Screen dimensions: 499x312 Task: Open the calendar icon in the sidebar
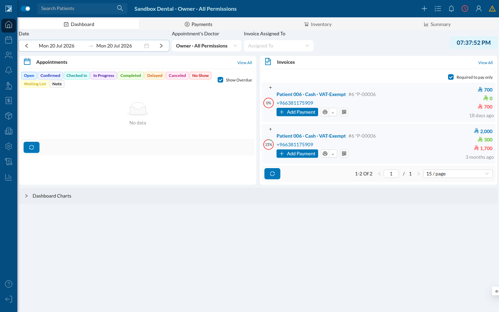pyautogui.click(x=9, y=40)
